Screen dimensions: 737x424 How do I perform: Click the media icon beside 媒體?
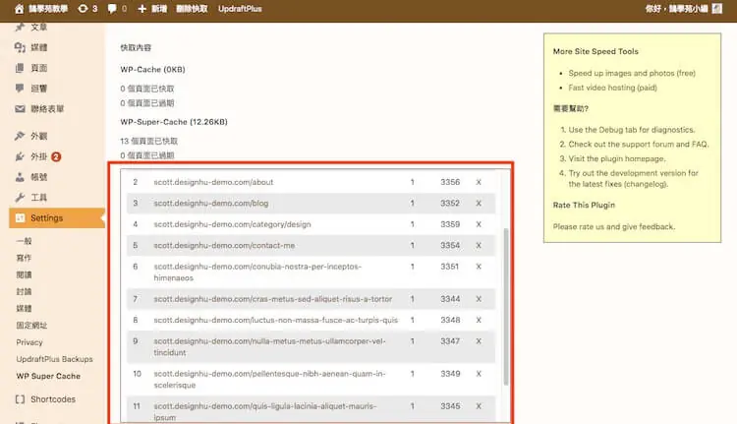coord(20,47)
